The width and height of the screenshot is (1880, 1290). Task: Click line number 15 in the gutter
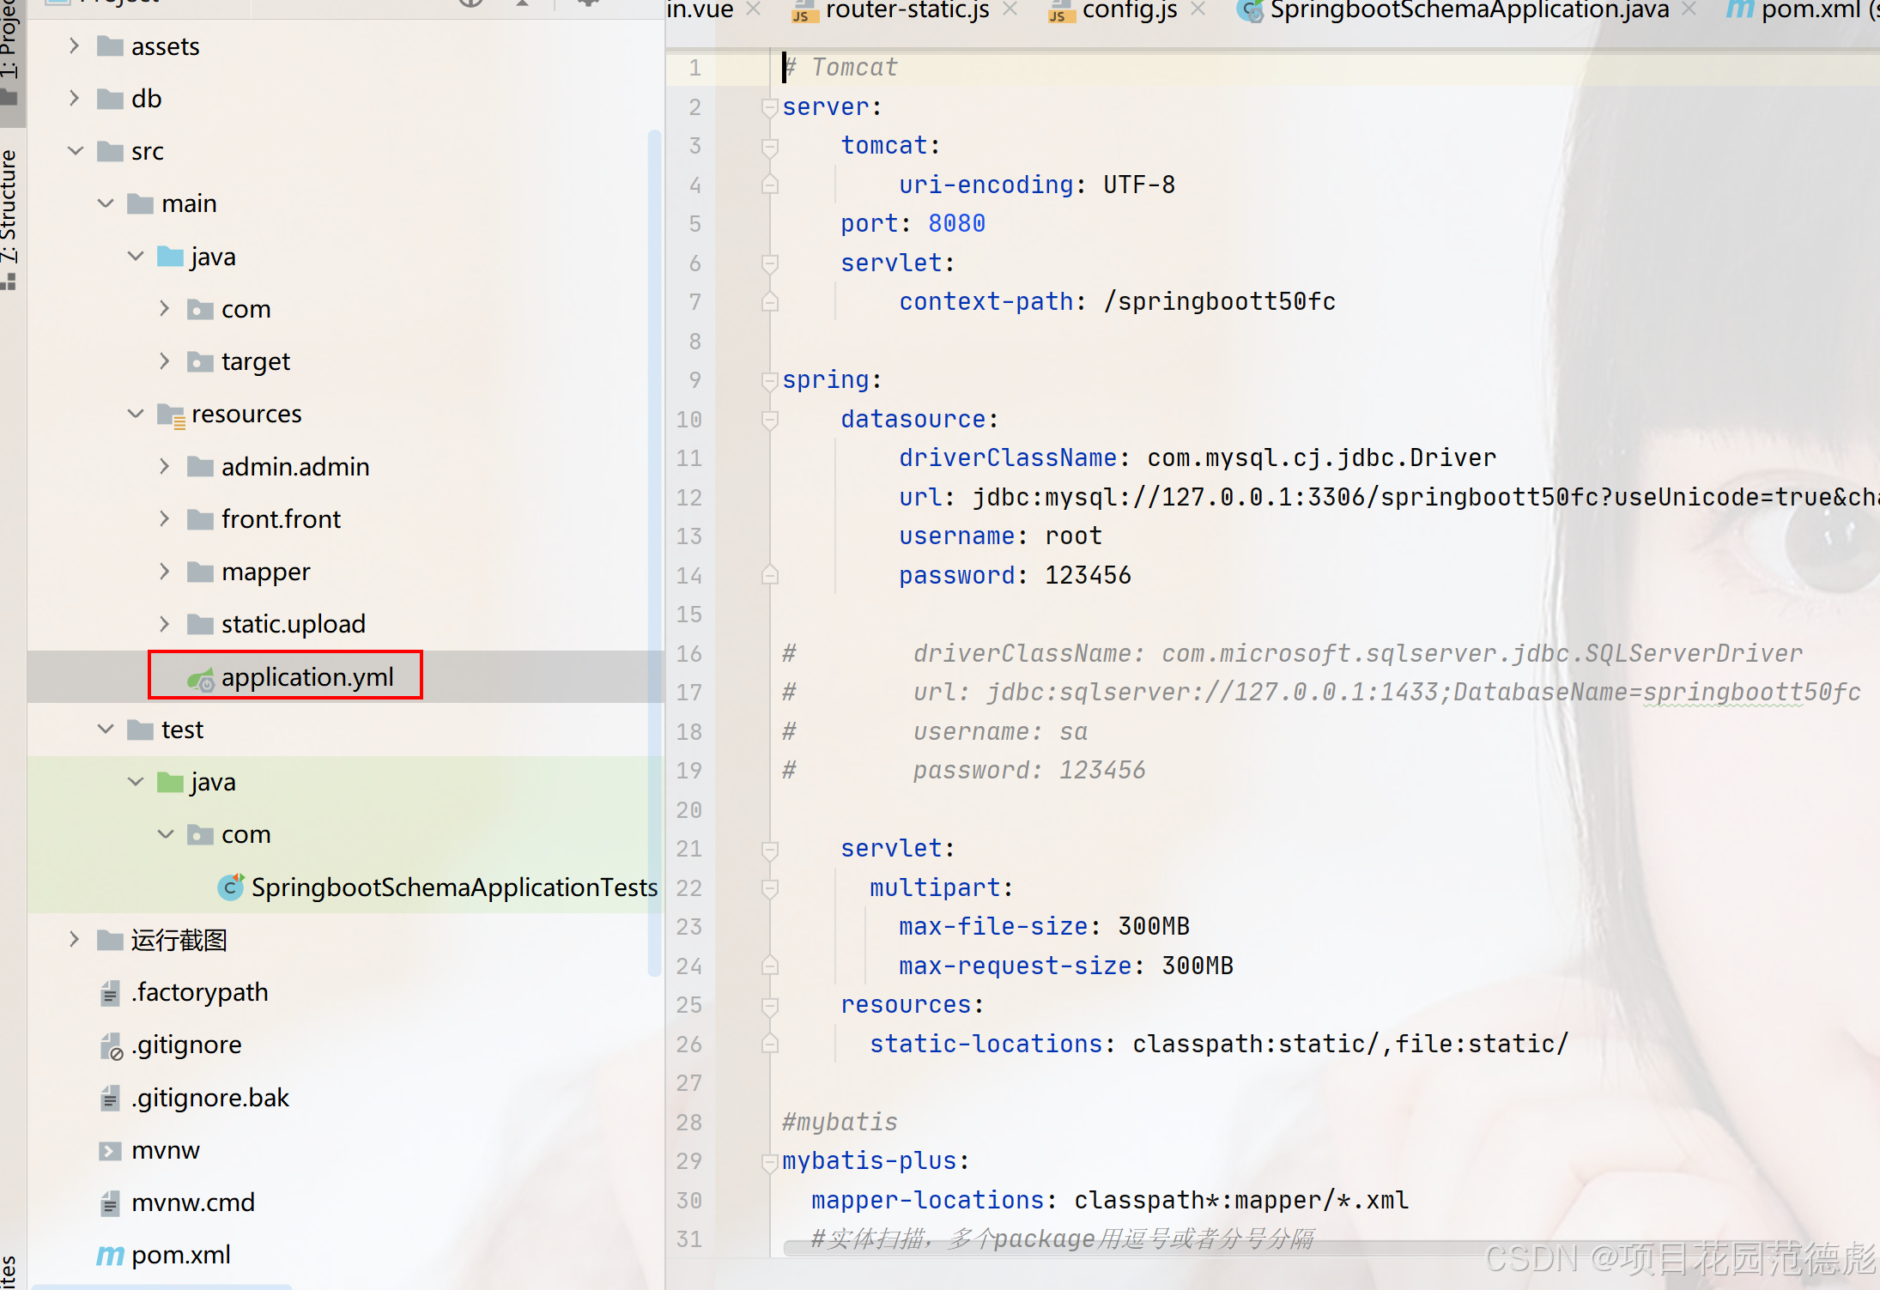[688, 615]
